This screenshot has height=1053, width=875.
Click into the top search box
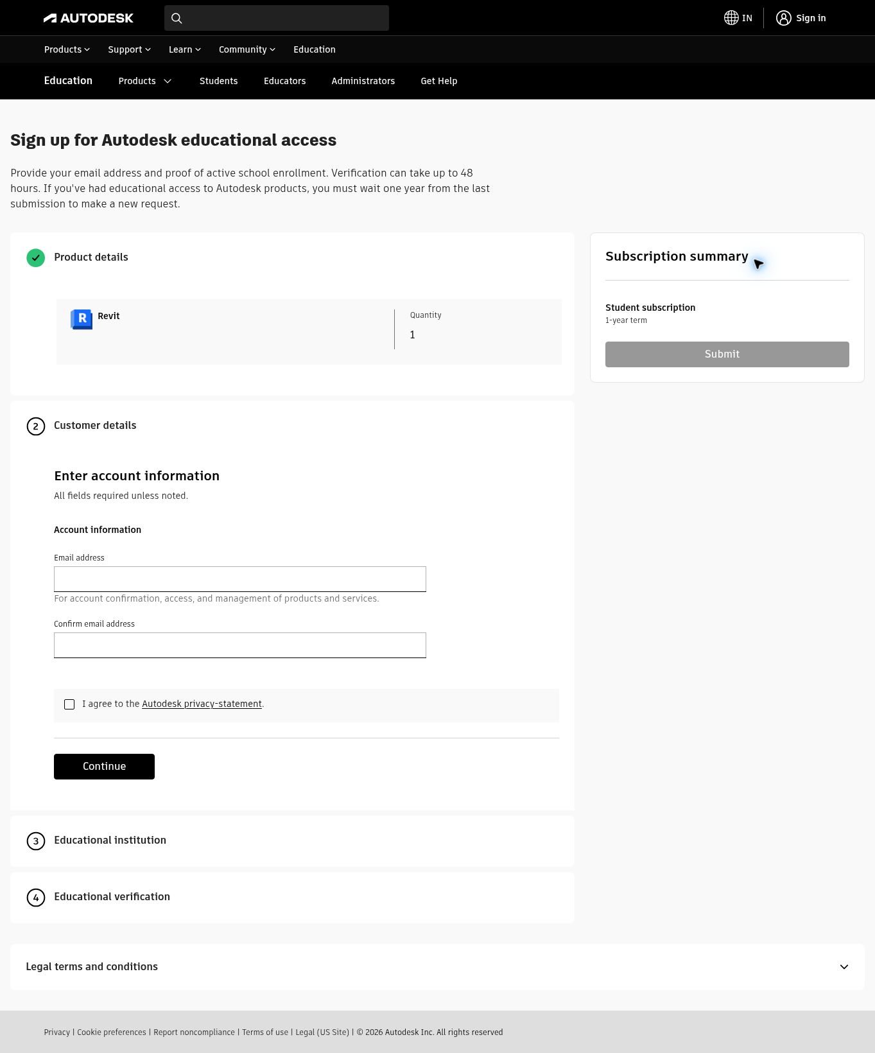pos(277,18)
